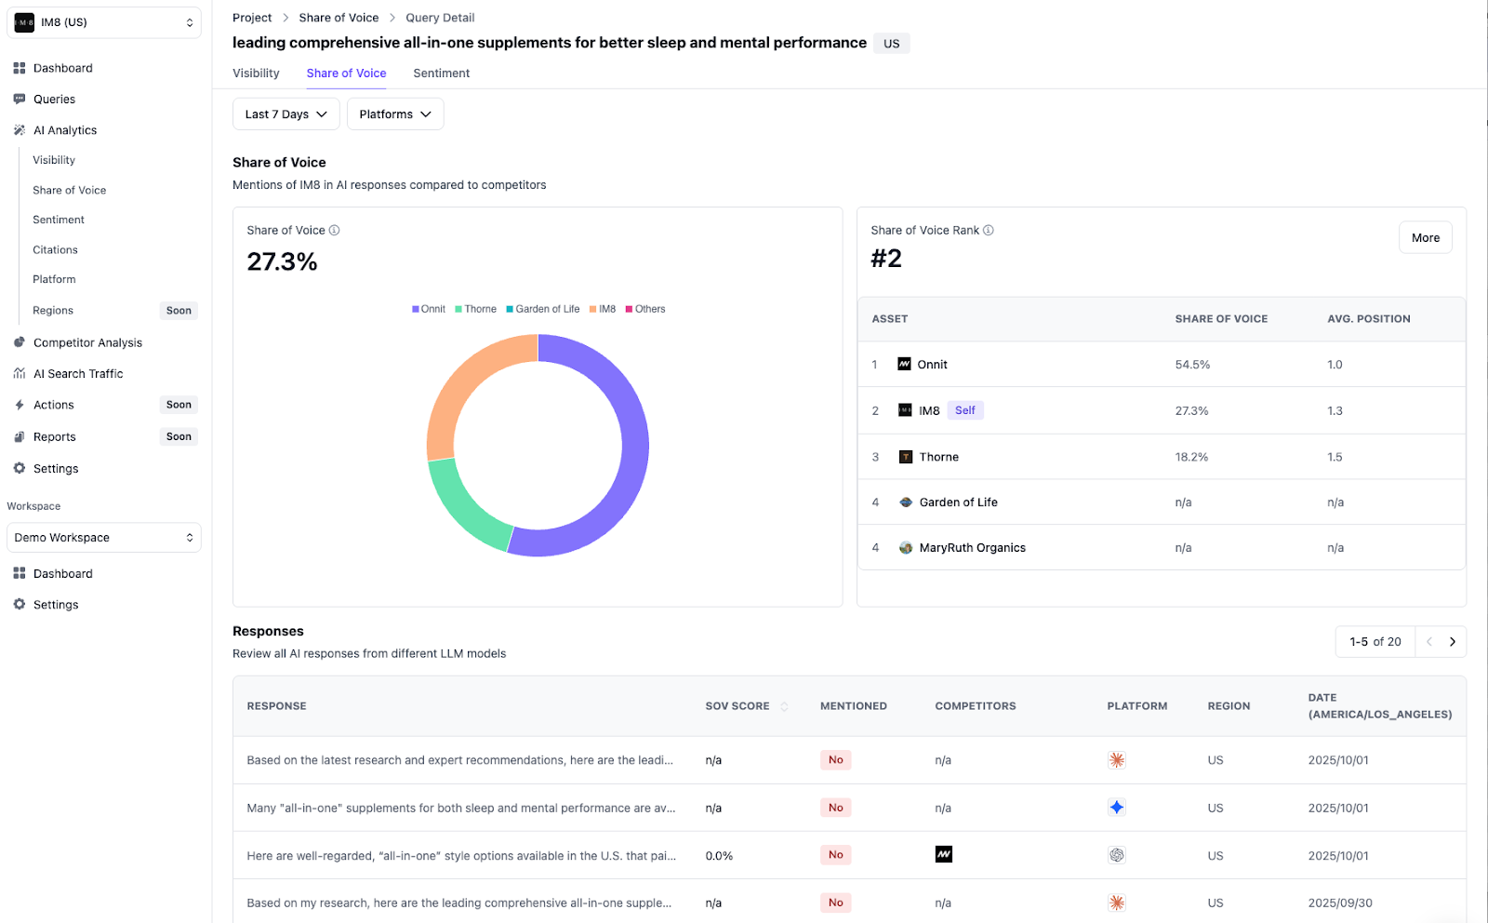Image resolution: width=1488 pixels, height=923 pixels.
Task: Click the Reports icon in the sidebar
Action: [20, 436]
